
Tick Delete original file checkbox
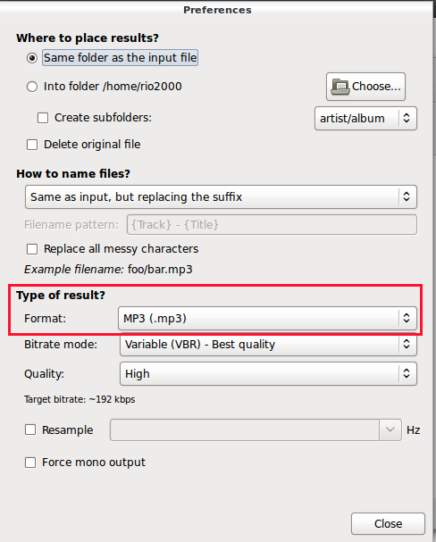pyautogui.click(x=32, y=145)
